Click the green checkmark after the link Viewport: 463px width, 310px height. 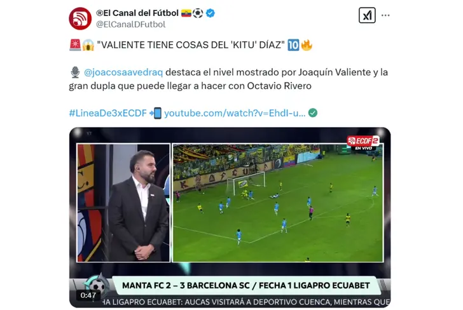tap(313, 113)
